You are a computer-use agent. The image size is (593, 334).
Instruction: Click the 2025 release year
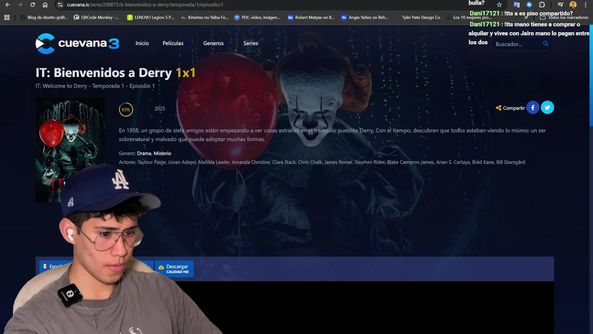pyautogui.click(x=160, y=109)
